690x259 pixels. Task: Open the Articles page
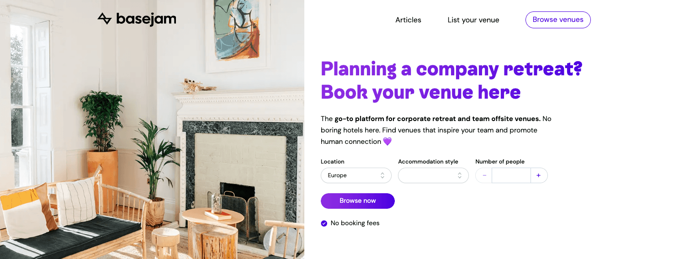[x=408, y=20]
